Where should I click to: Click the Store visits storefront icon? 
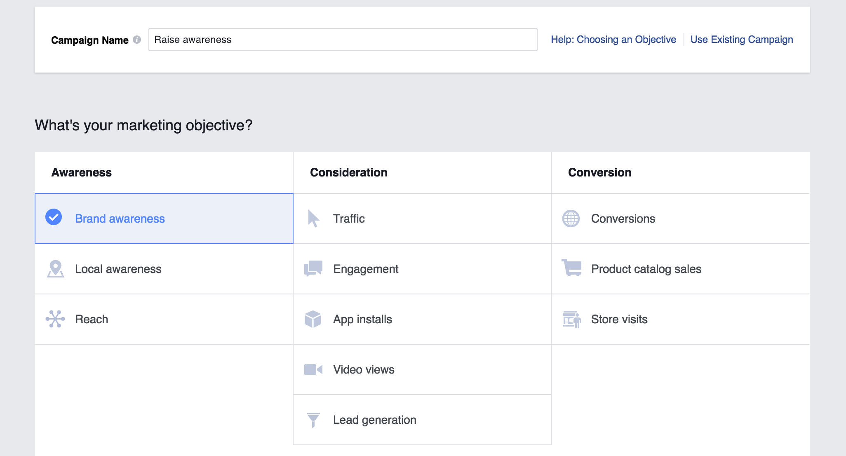(x=572, y=320)
